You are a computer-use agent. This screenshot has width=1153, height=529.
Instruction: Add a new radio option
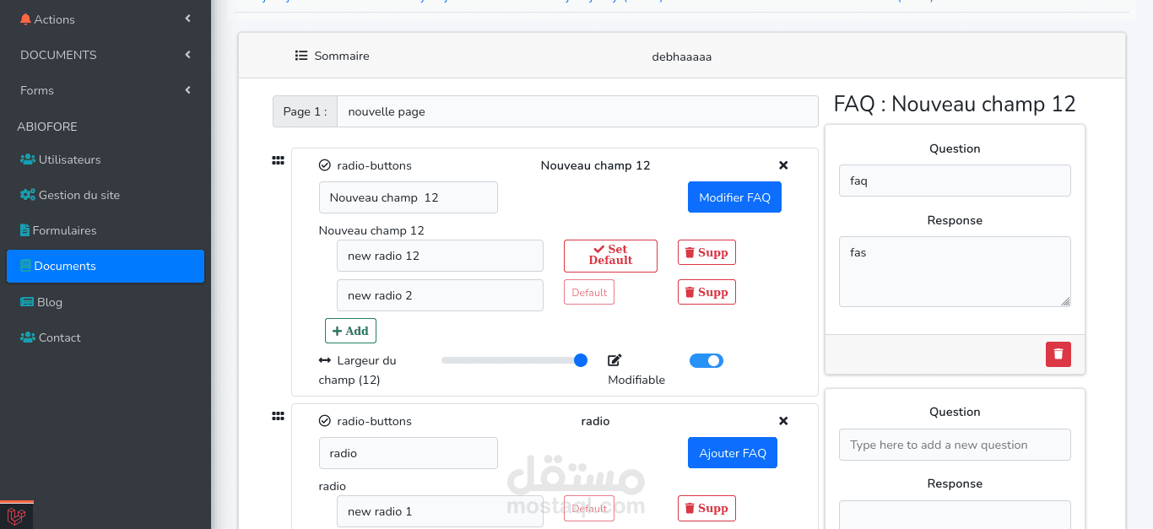[x=350, y=331]
